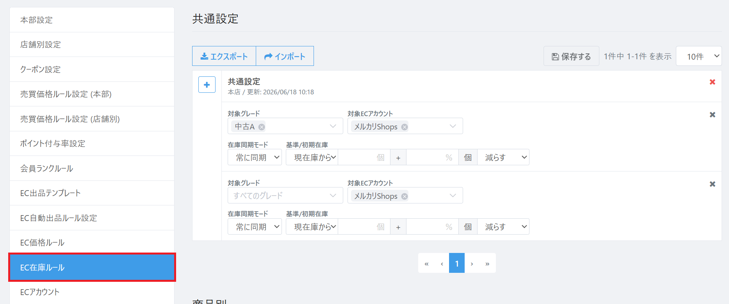Click the 共通設定 rule title

pyautogui.click(x=244, y=81)
